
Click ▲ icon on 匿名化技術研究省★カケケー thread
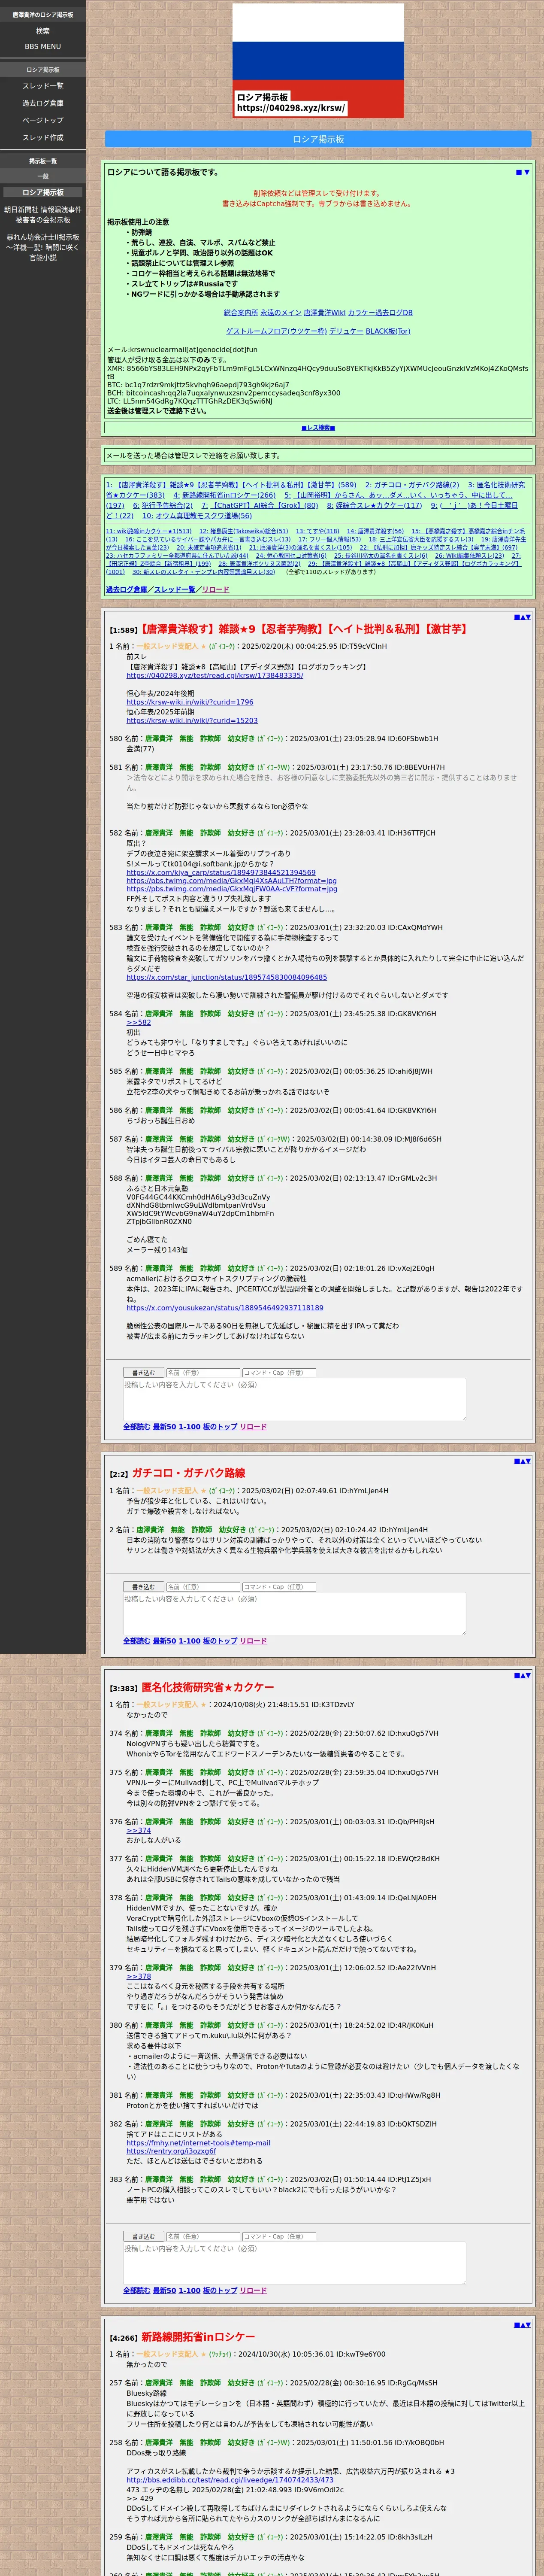(522, 1675)
